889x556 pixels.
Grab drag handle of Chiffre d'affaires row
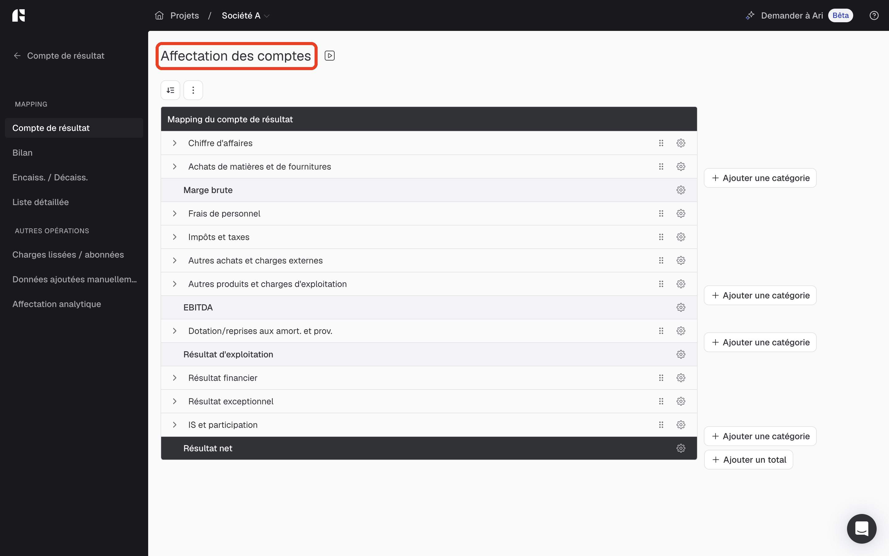tap(661, 143)
